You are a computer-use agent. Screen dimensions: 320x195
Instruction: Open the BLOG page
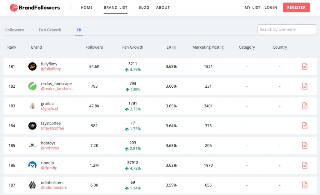pos(144,7)
